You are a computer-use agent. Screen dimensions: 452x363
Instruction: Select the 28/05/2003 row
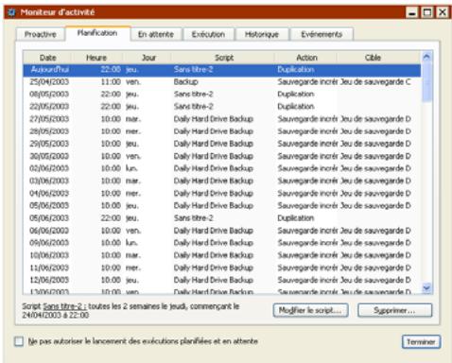(x=222, y=131)
